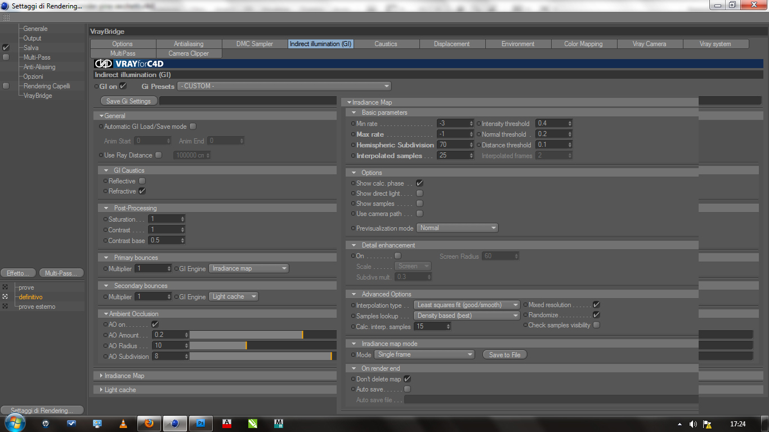
Task: Adjust the AO Amount slider
Action: [x=263, y=335]
